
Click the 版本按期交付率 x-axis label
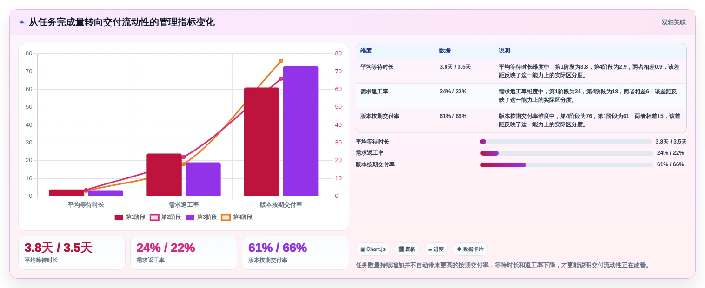pos(281,205)
